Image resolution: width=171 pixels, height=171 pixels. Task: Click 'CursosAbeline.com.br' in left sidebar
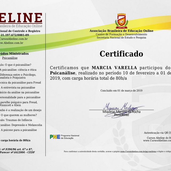14,39
